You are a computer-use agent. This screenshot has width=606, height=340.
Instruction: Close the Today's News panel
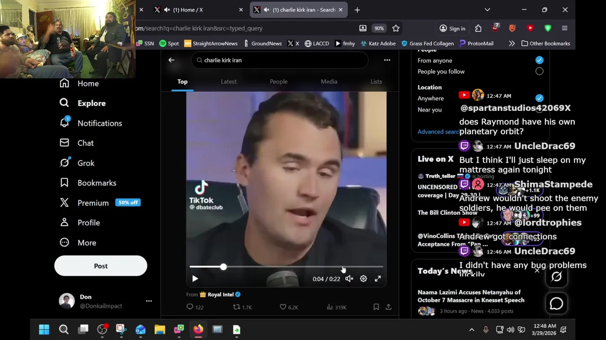(x=537, y=271)
